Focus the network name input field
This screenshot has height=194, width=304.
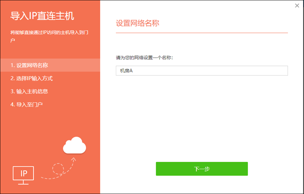pyautogui.click(x=201, y=71)
